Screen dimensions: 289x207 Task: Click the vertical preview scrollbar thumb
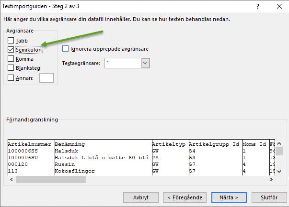click(278, 151)
